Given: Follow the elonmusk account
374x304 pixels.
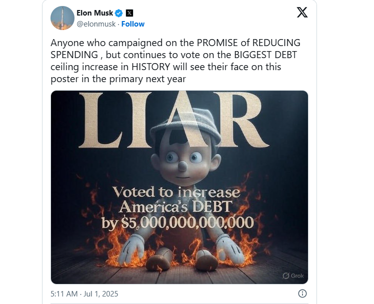Looking at the screenshot, I should click(x=133, y=24).
